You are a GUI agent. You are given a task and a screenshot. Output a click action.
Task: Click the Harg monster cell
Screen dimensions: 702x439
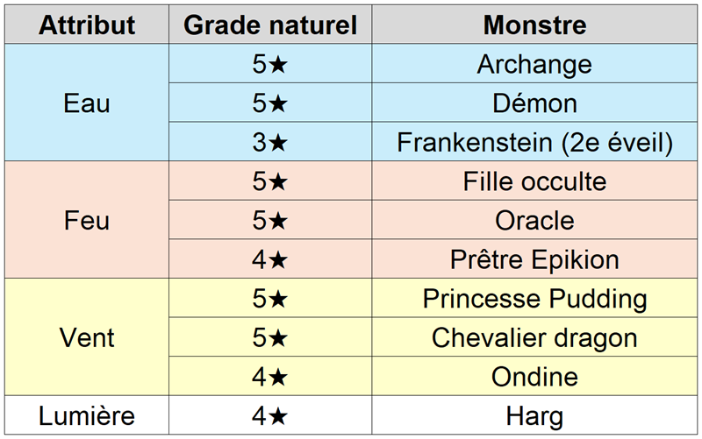[x=534, y=415]
